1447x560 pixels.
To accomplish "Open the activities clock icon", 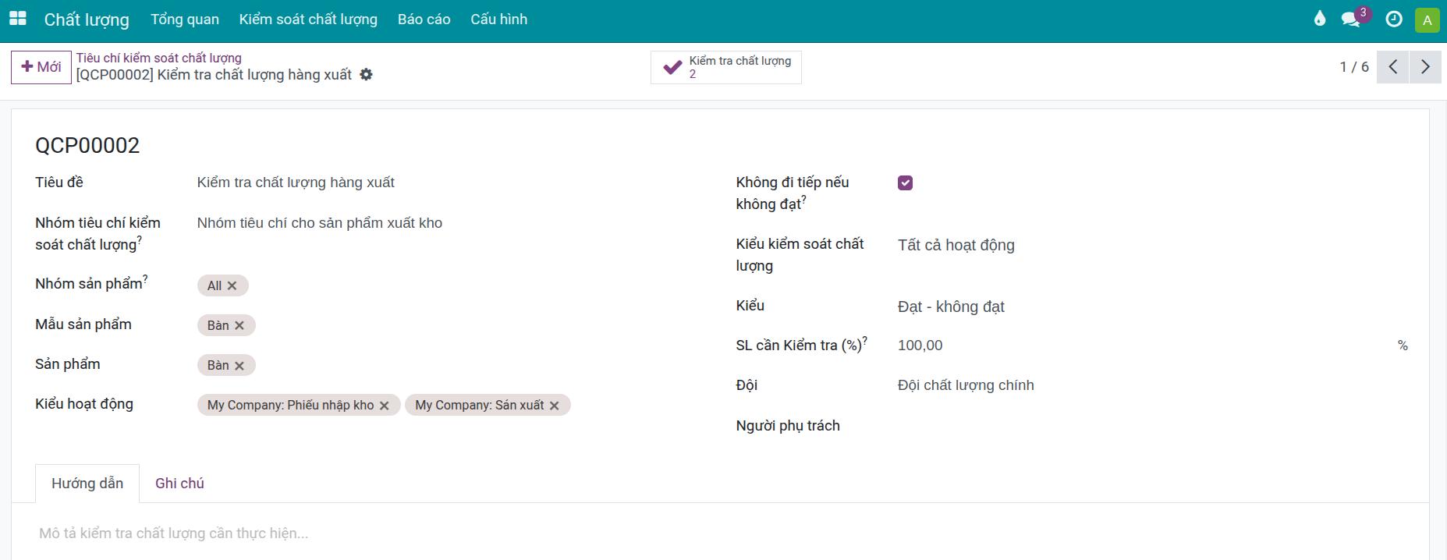I will [x=1394, y=19].
